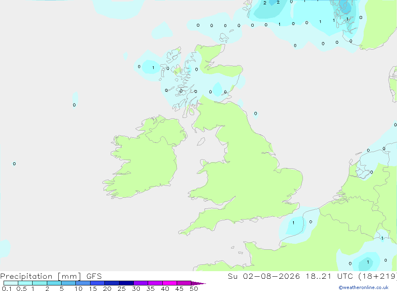Image resolution: width=397 pixels, height=291 pixels.
Task: Click the 0.1–0.5 mm palest legend swatch
Action: pyautogui.click(x=11, y=283)
